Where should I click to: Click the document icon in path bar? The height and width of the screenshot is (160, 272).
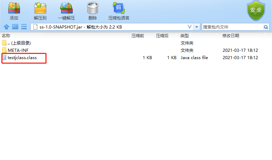click(35, 27)
